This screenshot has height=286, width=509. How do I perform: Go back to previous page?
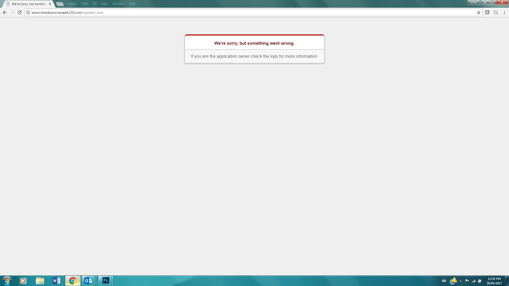click(5, 12)
